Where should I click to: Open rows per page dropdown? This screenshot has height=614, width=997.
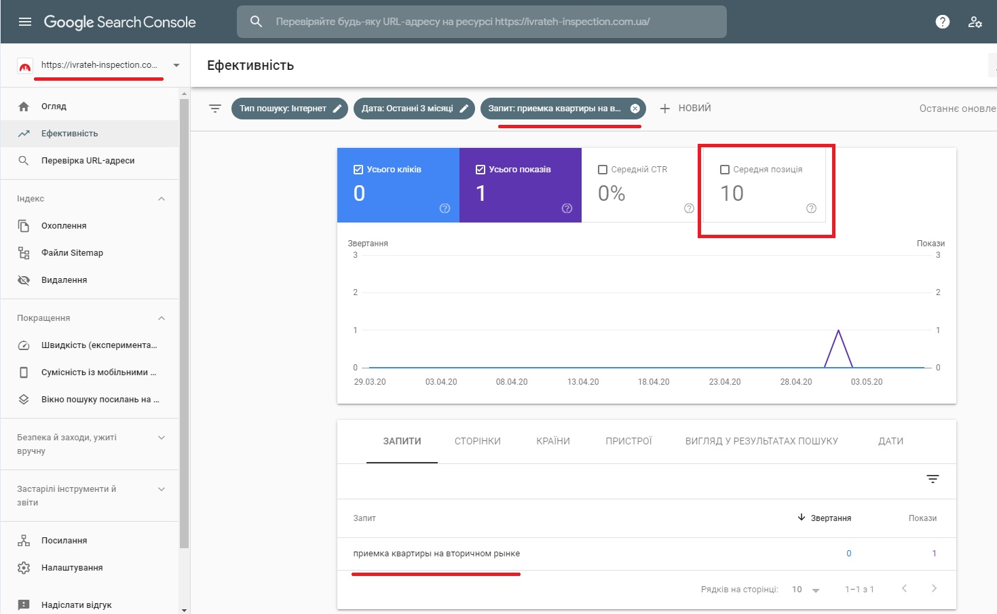(806, 590)
